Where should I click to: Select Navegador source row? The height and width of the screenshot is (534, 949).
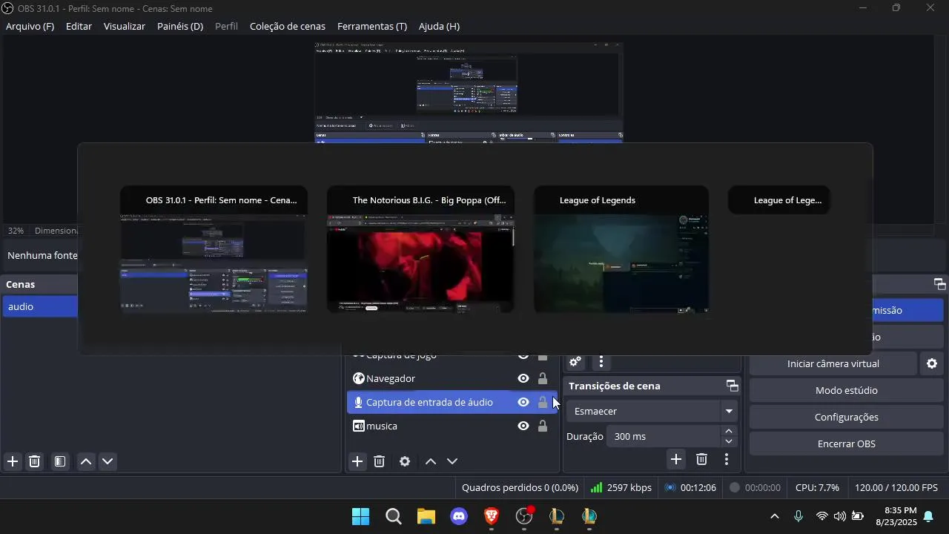coord(452,378)
